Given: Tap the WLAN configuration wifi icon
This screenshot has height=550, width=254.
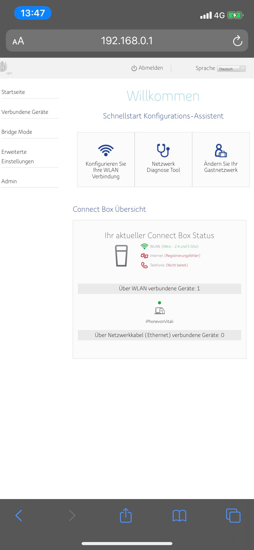Looking at the screenshot, I should [x=106, y=150].
